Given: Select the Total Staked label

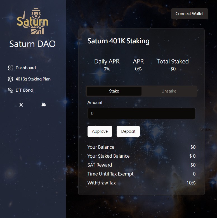Looking at the screenshot, I should tap(173, 61).
